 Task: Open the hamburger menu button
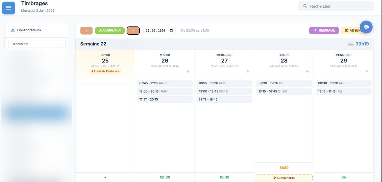click(x=8, y=8)
